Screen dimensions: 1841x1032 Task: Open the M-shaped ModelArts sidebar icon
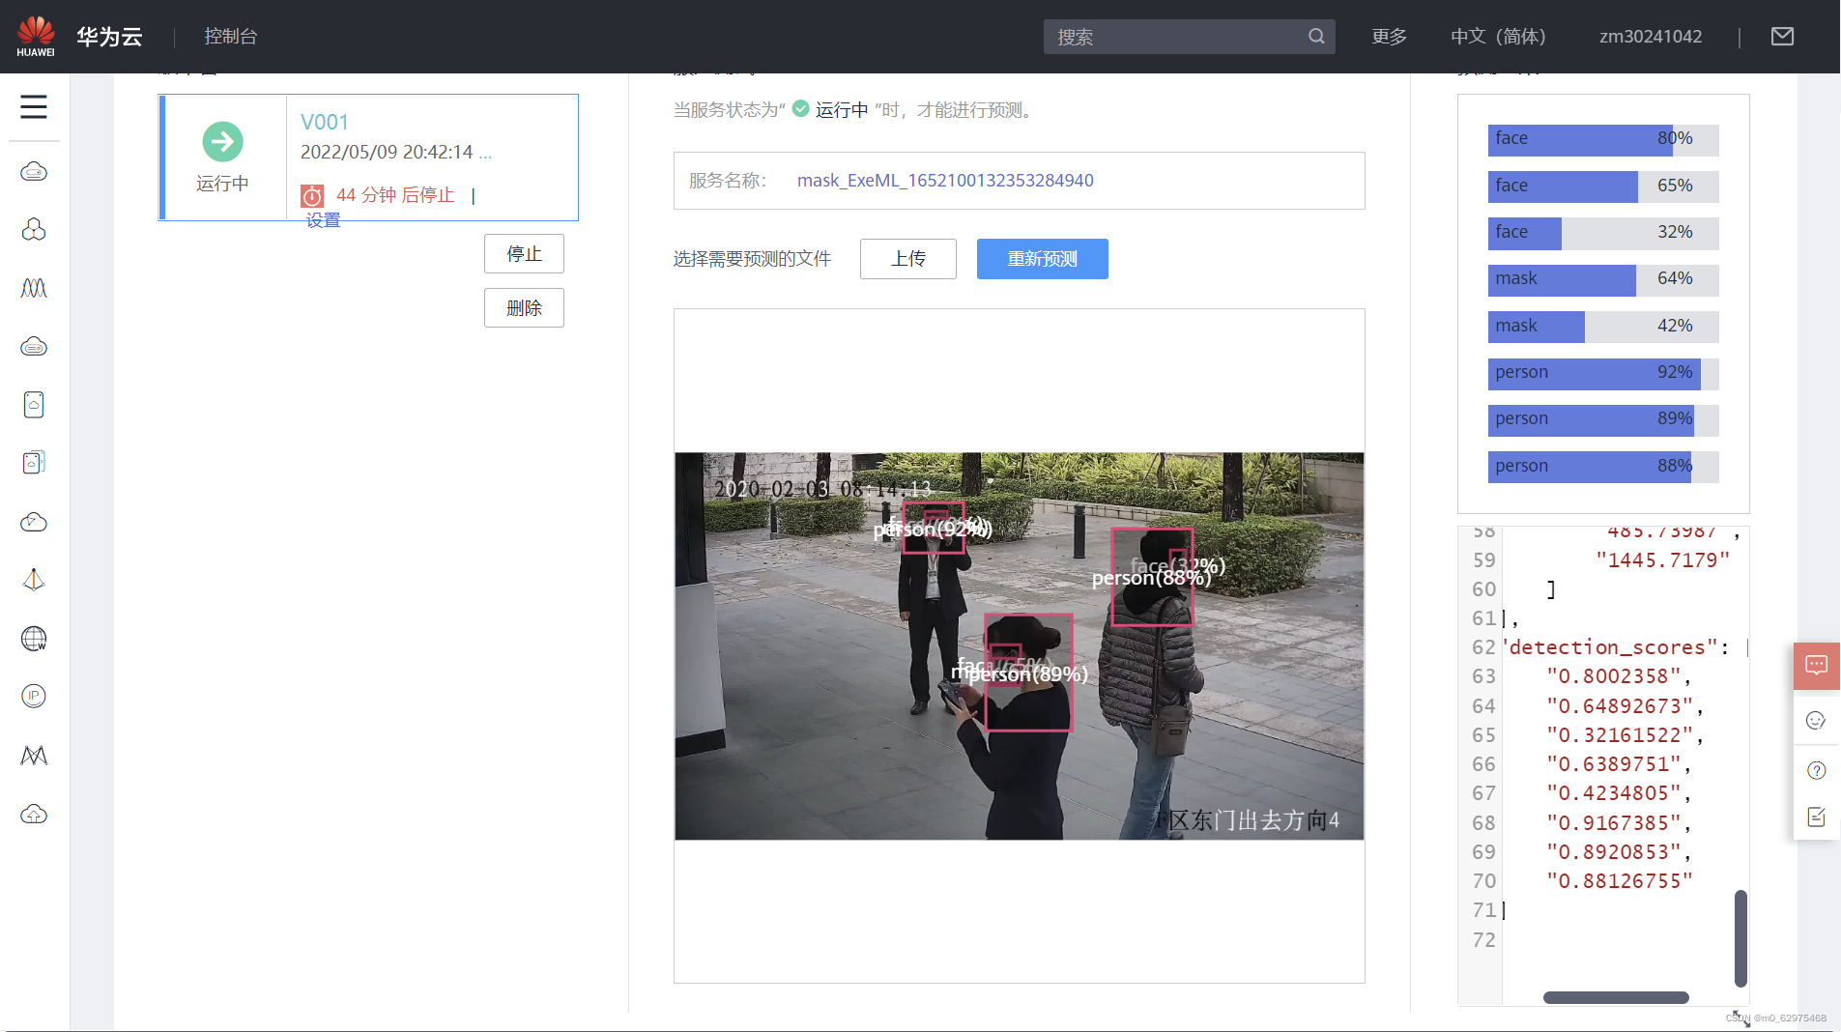click(34, 755)
